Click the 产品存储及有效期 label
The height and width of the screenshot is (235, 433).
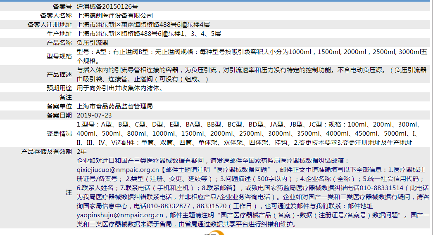[x=46, y=152]
